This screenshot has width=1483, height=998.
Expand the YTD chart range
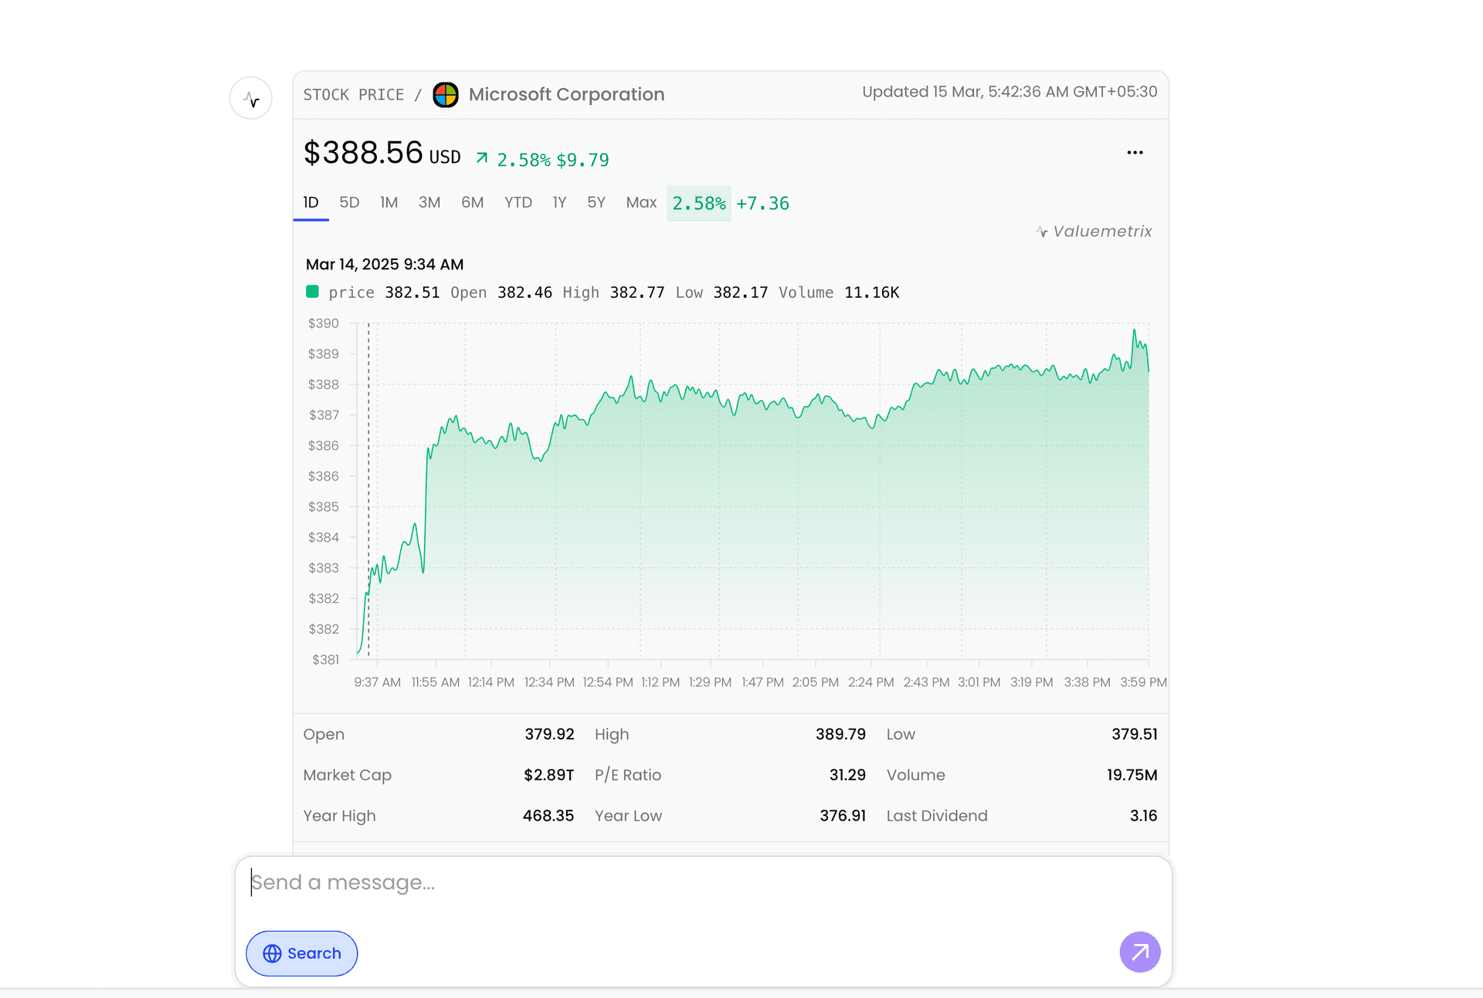tap(518, 202)
